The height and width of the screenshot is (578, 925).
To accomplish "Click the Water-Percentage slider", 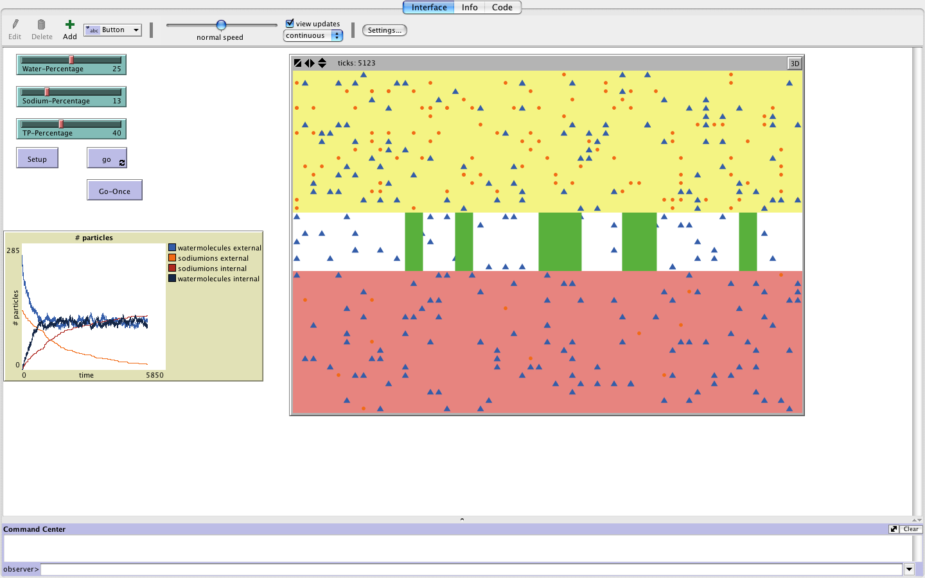I will pos(71,64).
